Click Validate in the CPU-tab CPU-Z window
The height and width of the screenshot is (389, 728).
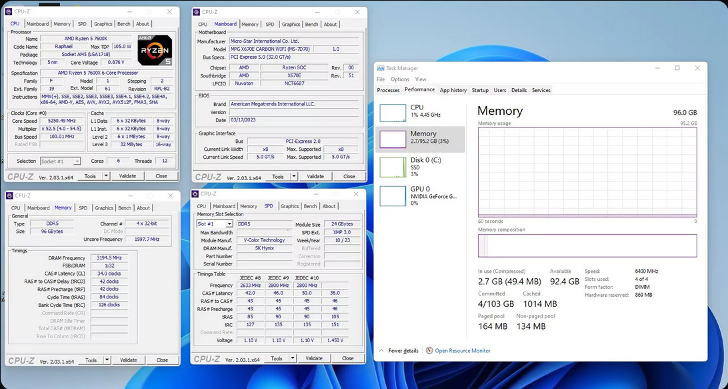pos(128,176)
